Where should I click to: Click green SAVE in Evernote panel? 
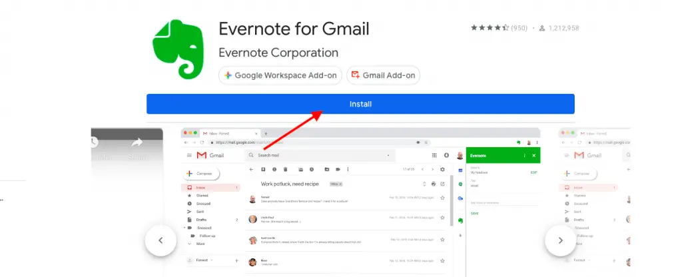pos(474,214)
